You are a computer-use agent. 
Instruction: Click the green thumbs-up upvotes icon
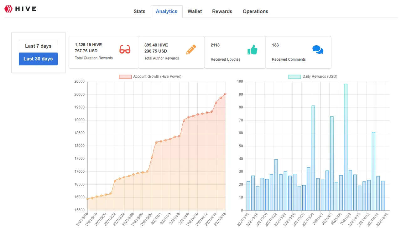click(252, 49)
